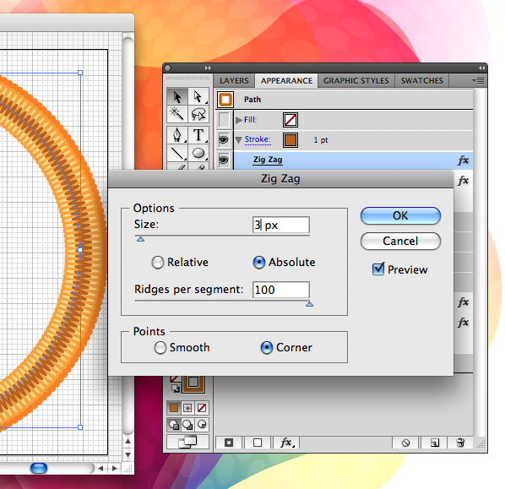
Task: Expand the Fill attribute triangle
Action: click(239, 120)
